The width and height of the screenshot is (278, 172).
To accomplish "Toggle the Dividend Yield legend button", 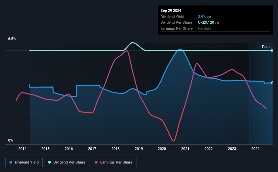I will pos(24,163).
